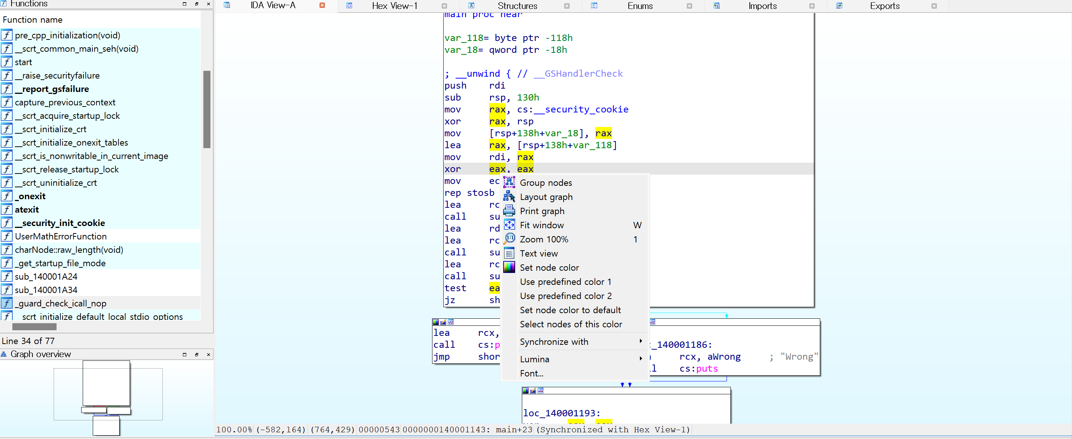1072x439 pixels.
Task: Choose Use predefined color 1
Action: click(565, 282)
